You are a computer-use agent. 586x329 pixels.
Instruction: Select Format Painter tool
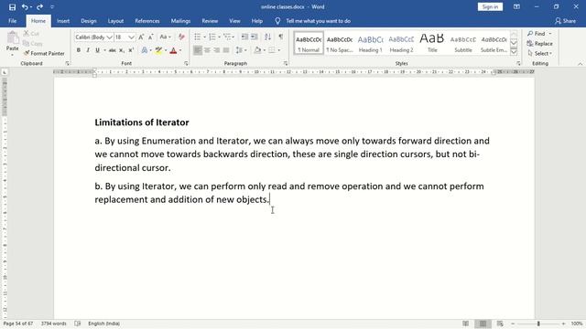tap(44, 53)
